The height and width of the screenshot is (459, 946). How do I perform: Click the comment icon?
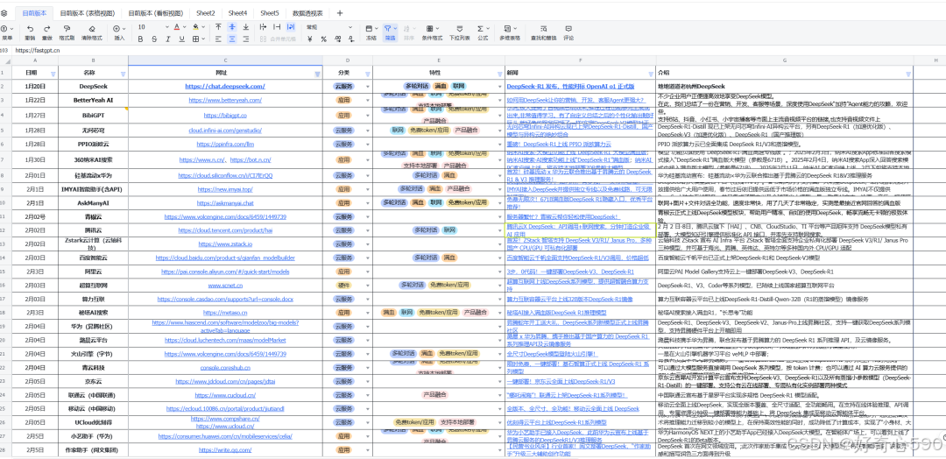pyautogui.click(x=568, y=28)
